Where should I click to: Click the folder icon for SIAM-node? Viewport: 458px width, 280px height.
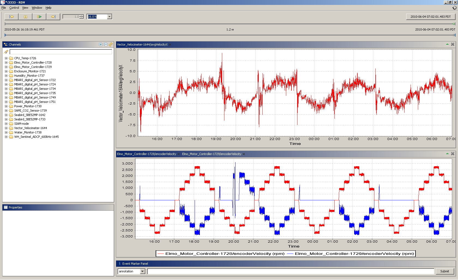pos(11,124)
